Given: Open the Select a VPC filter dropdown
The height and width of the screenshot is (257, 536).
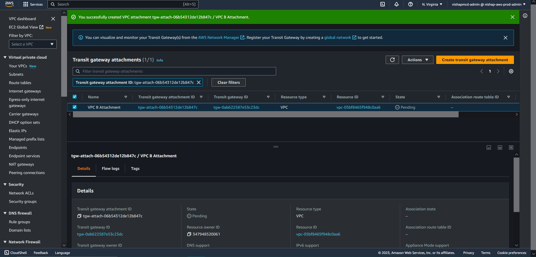Looking at the screenshot, I should (33, 44).
